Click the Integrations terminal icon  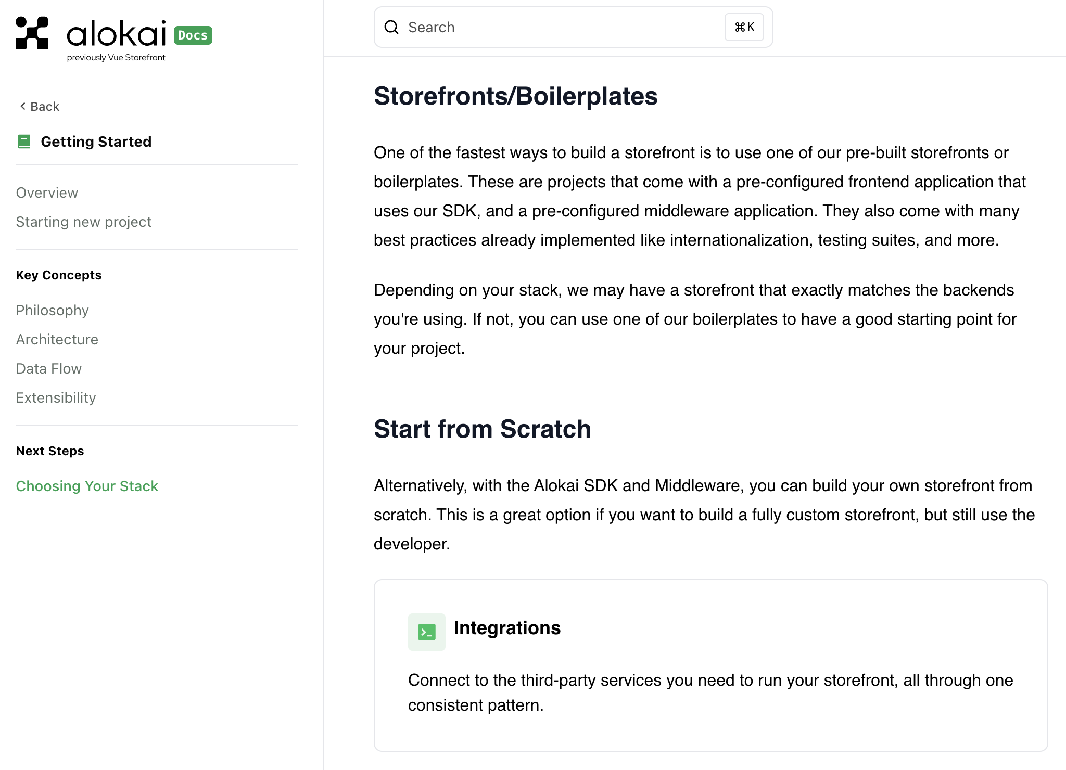point(426,632)
